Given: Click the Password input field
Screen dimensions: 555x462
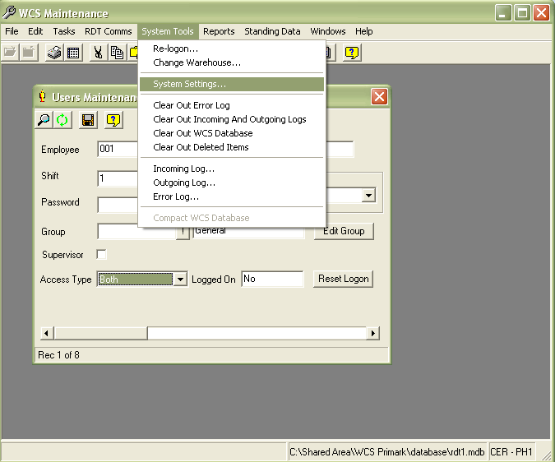Looking at the screenshot, I should click(117, 205).
